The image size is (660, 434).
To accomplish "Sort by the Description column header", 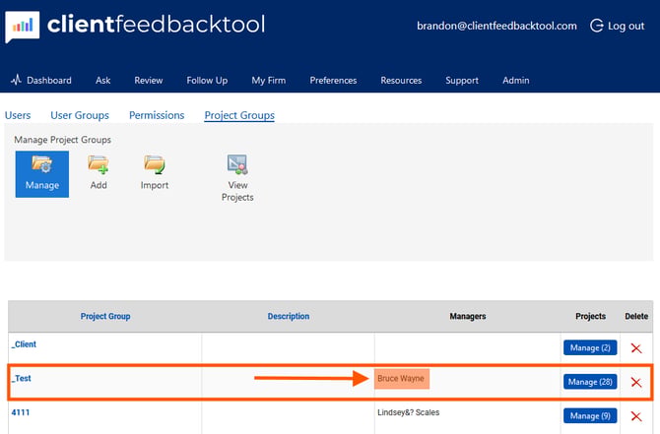I will (289, 316).
